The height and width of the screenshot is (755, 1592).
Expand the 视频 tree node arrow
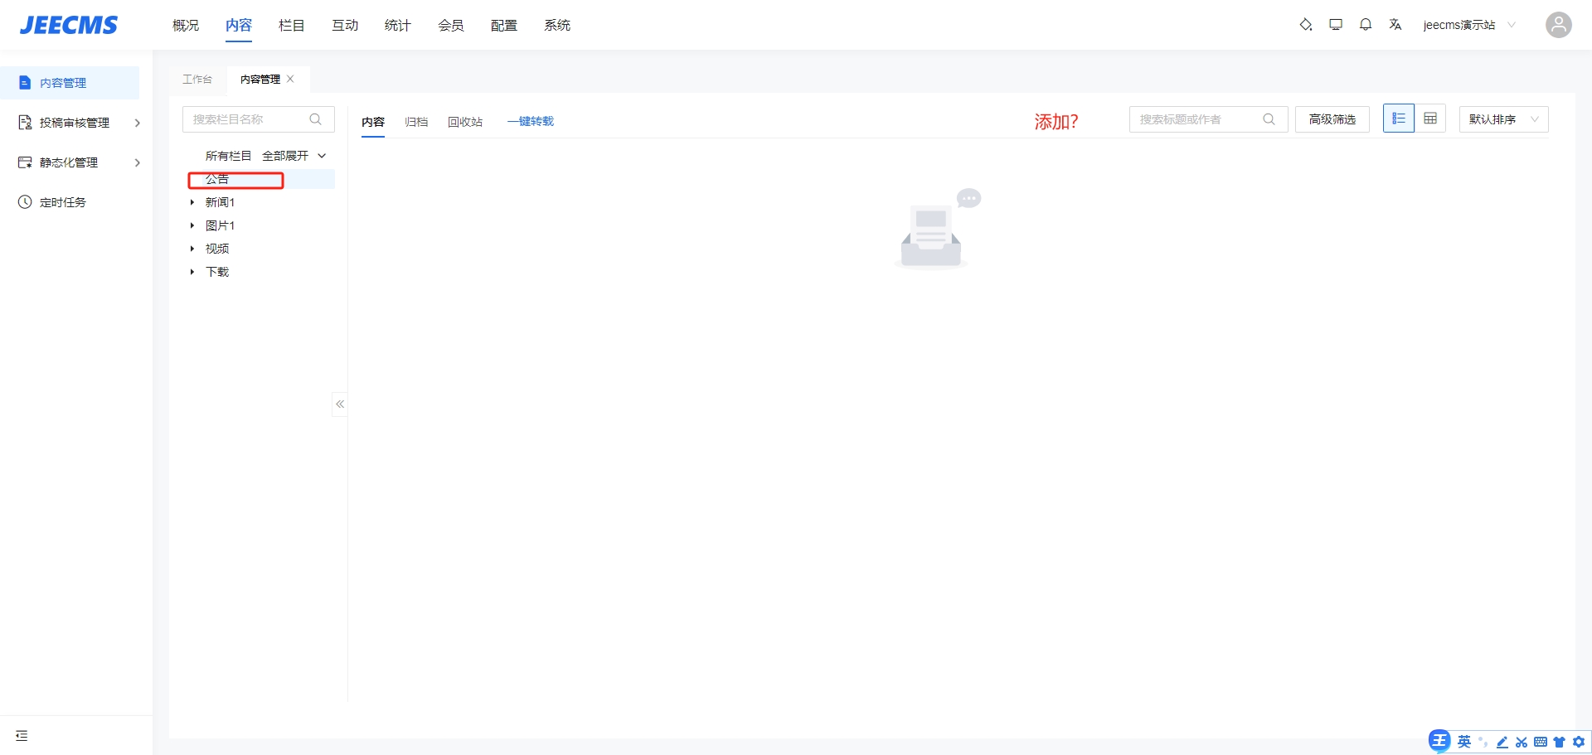tap(192, 249)
